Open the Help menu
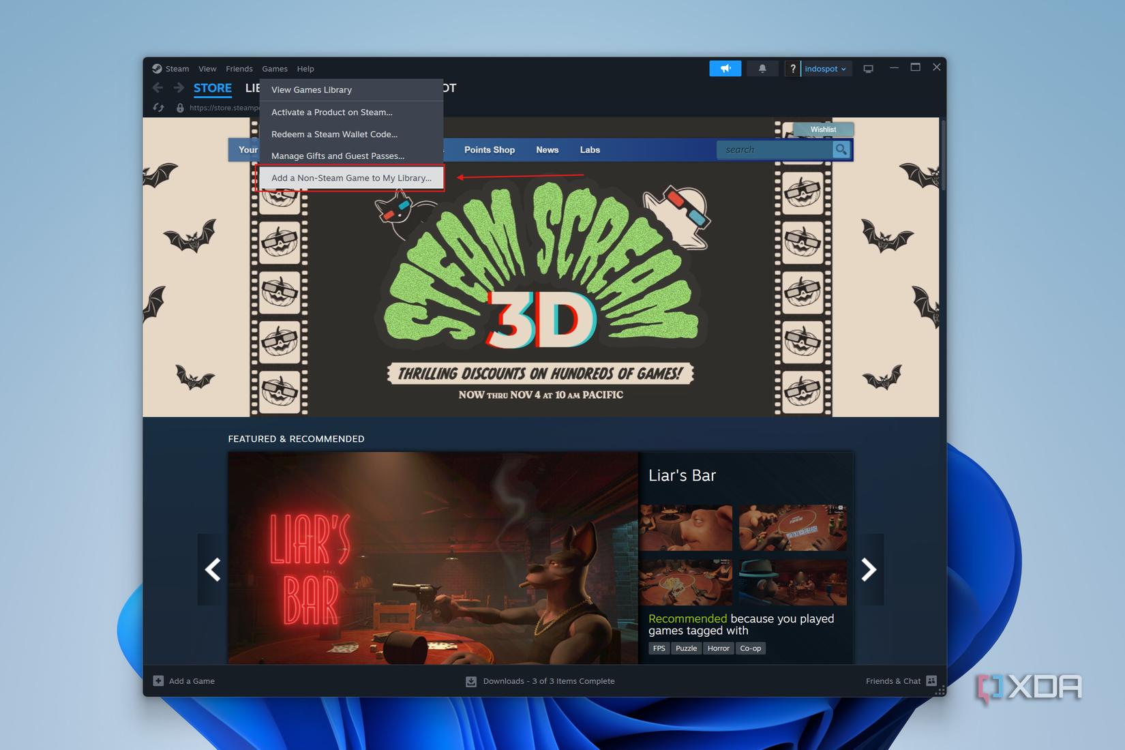 [305, 69]
